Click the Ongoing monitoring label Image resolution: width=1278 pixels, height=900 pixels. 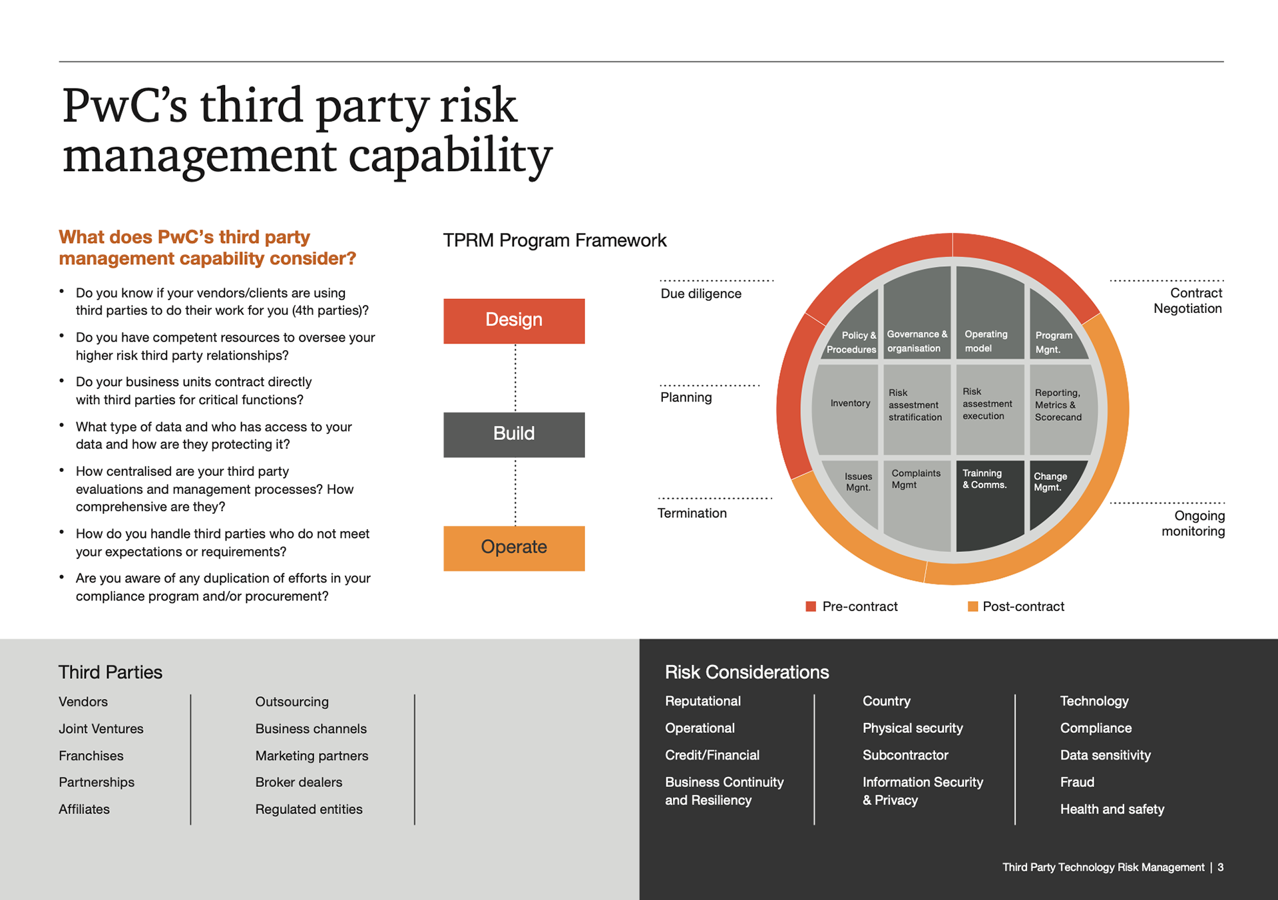pos(1194,523)
